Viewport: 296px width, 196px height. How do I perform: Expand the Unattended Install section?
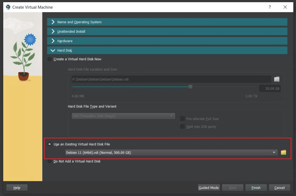(166, 31)
